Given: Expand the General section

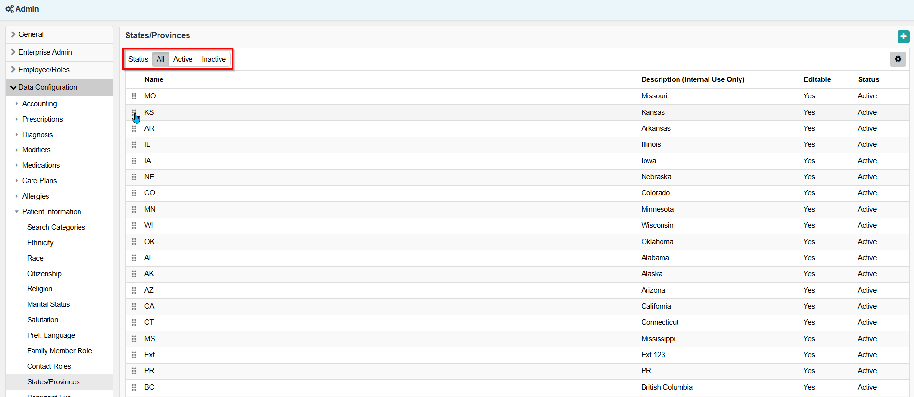Looking at the screenshot, I should point(31,34).
